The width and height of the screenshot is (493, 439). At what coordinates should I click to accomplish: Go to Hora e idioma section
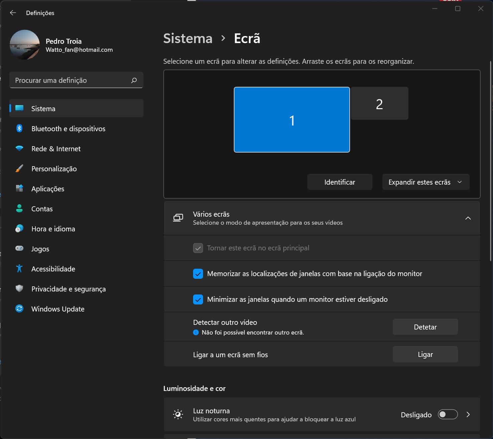[x=53, y=229]
